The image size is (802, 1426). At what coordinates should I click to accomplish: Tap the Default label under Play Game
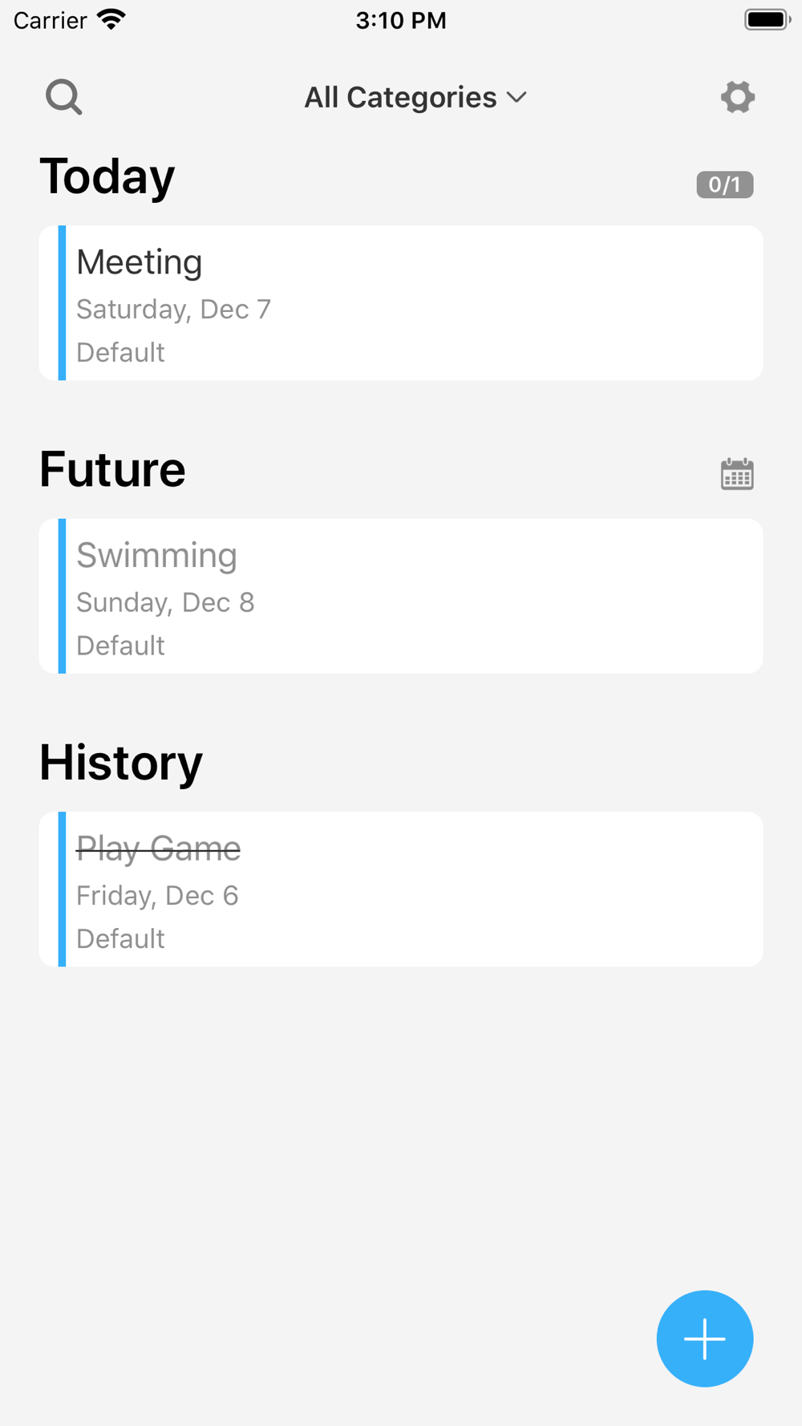[x=120, y=938]
